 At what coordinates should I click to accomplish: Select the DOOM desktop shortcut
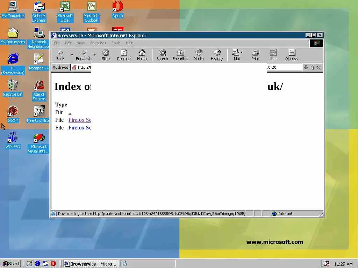[13, 114]
